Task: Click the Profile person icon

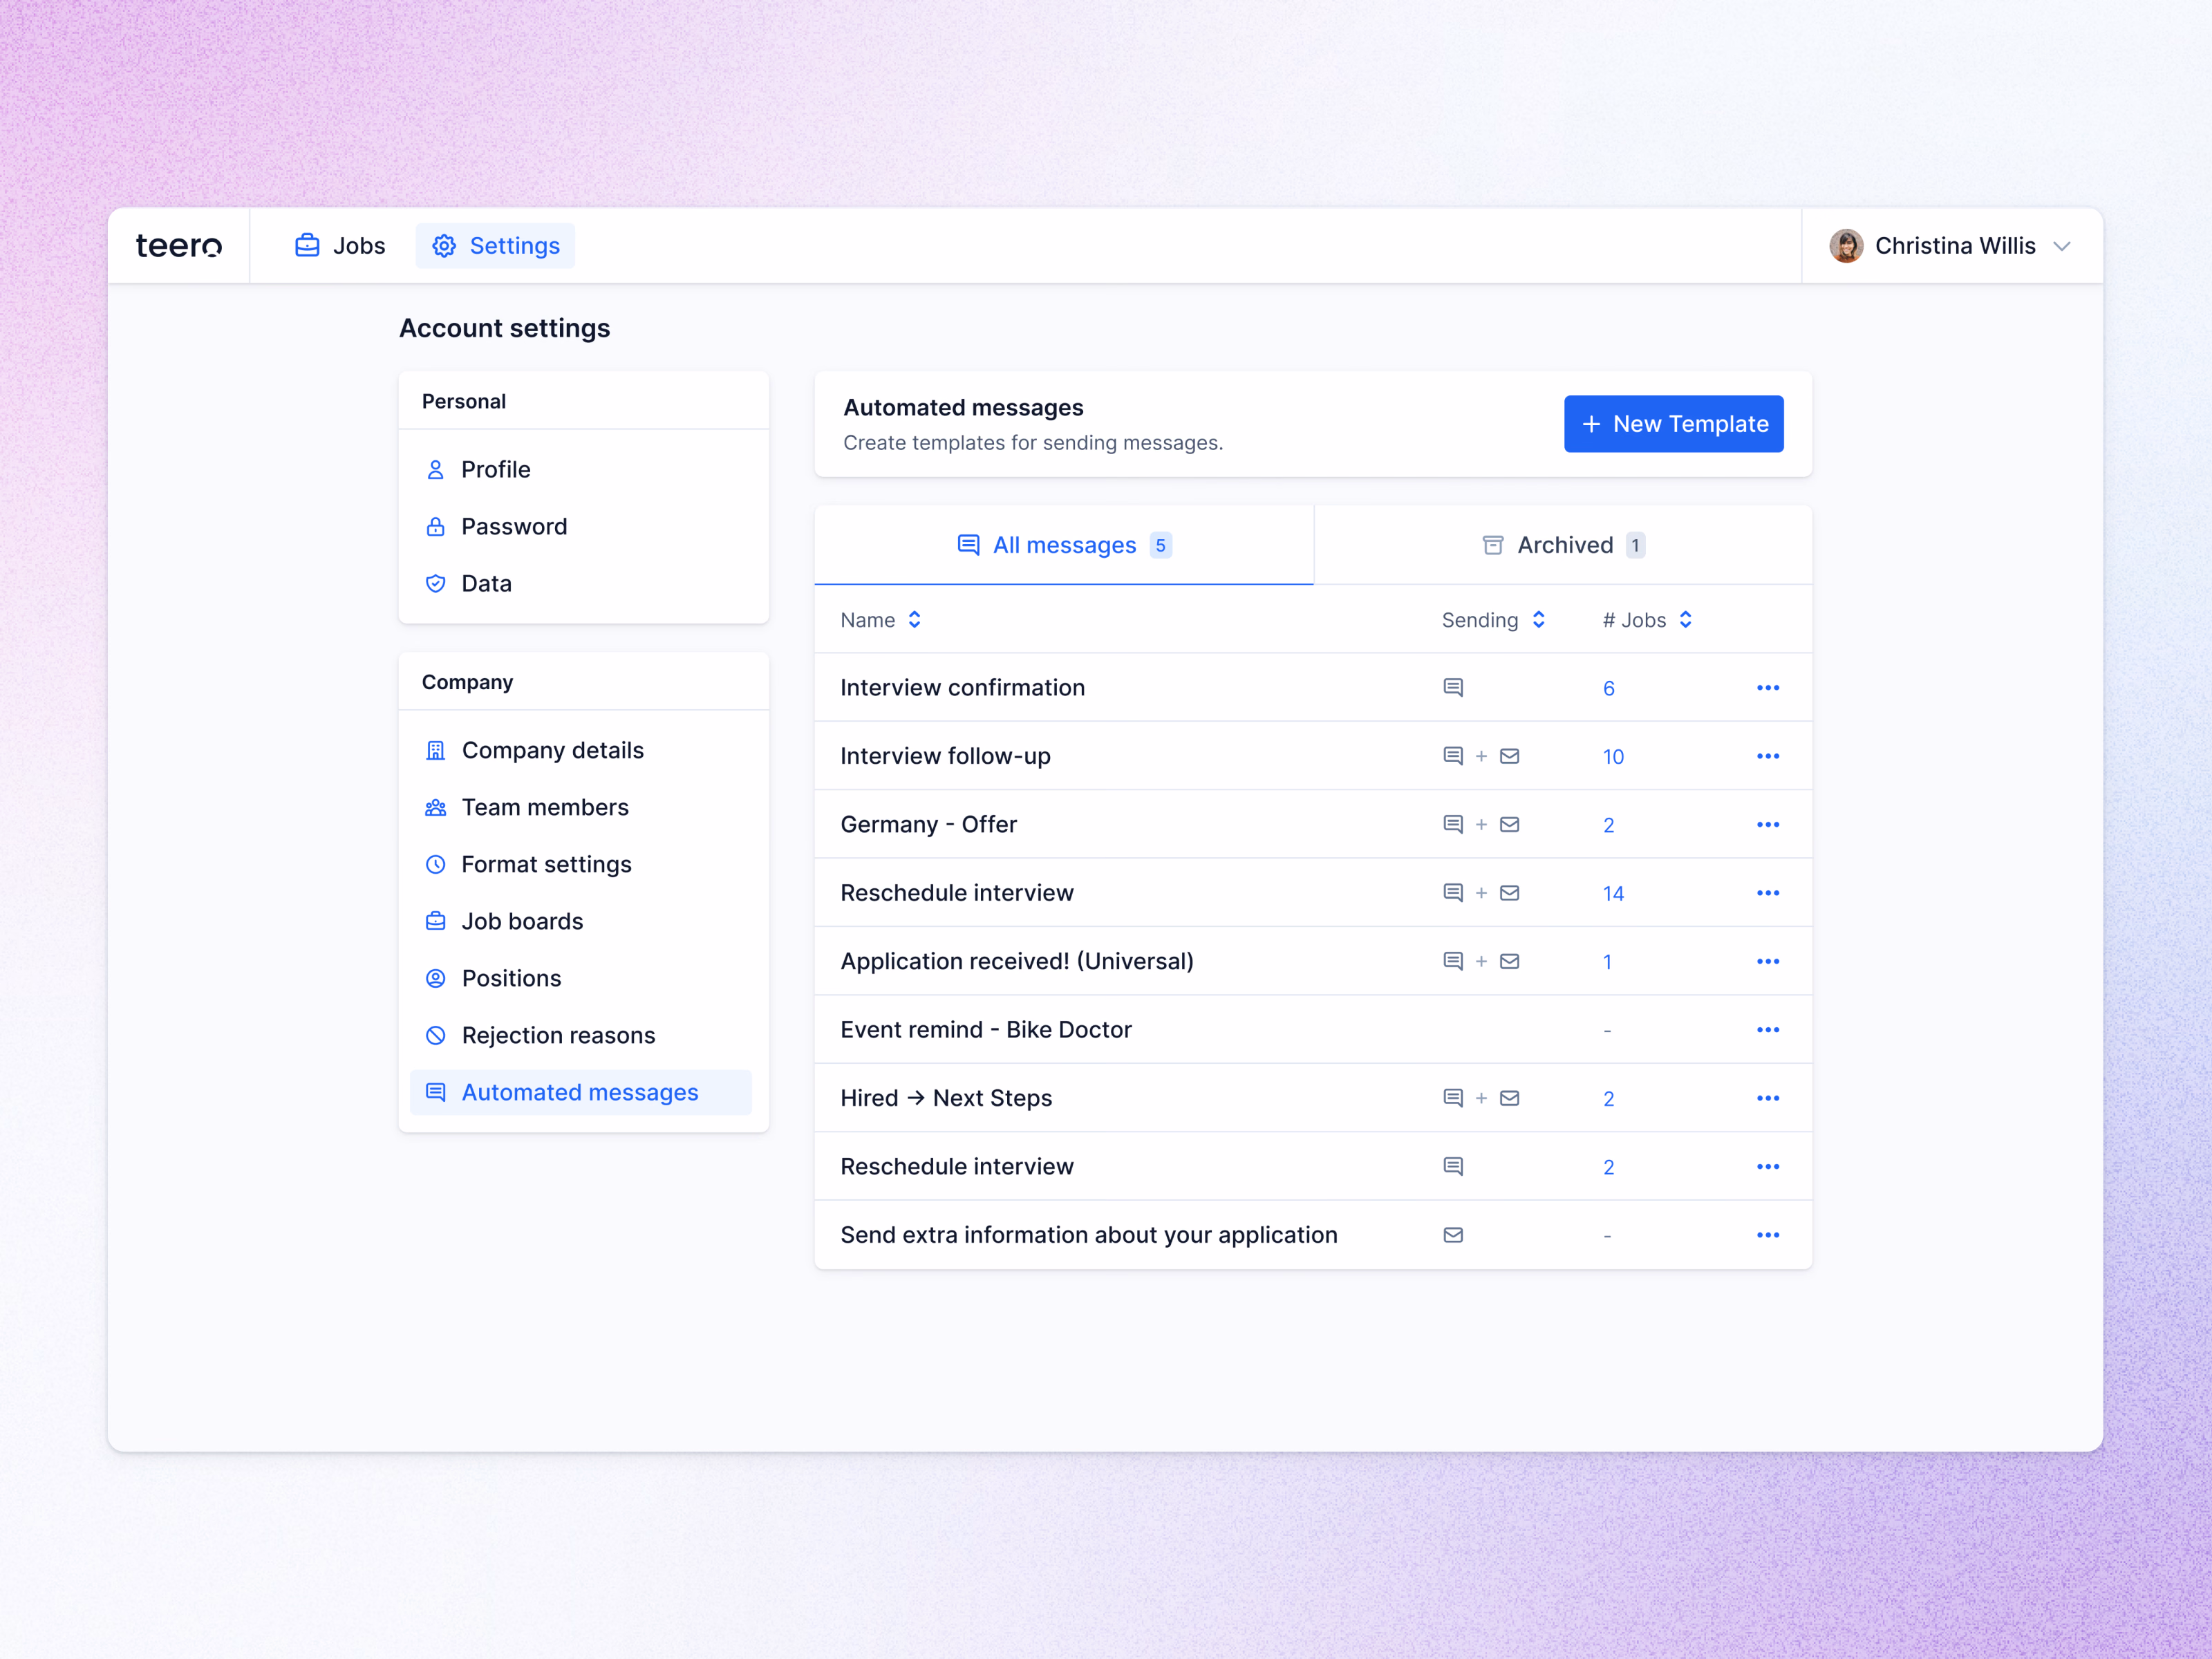Action: pyautogui.click(x=435, y=470)
